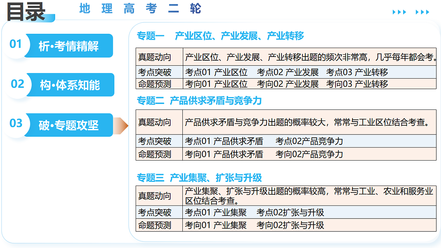This screenshot has width=441, height=248.
Task: Click 考点01 产业集聚
Action: tap(216, 212)
